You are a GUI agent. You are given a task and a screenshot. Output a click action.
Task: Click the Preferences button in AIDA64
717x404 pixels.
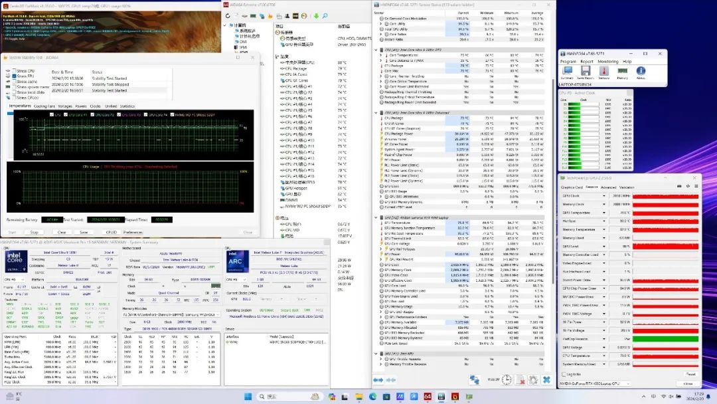tap(133, 233)
